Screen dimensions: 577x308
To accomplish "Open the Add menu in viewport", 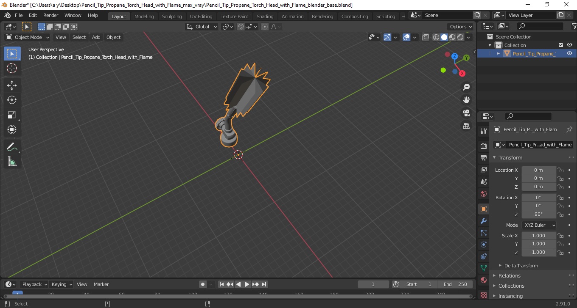I will pos(96,37).
